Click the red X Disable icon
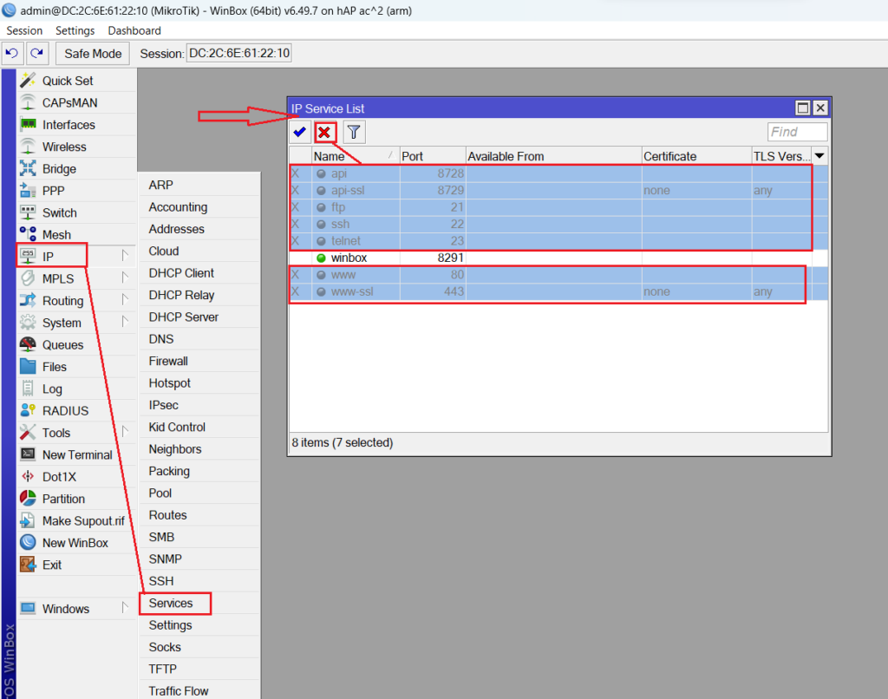 pyautogui.click(x=324, y=132)
